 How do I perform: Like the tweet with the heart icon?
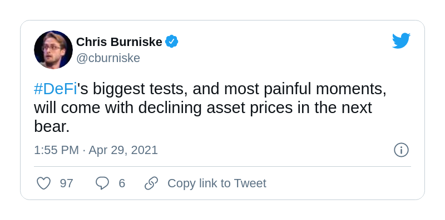coord(44,183)
